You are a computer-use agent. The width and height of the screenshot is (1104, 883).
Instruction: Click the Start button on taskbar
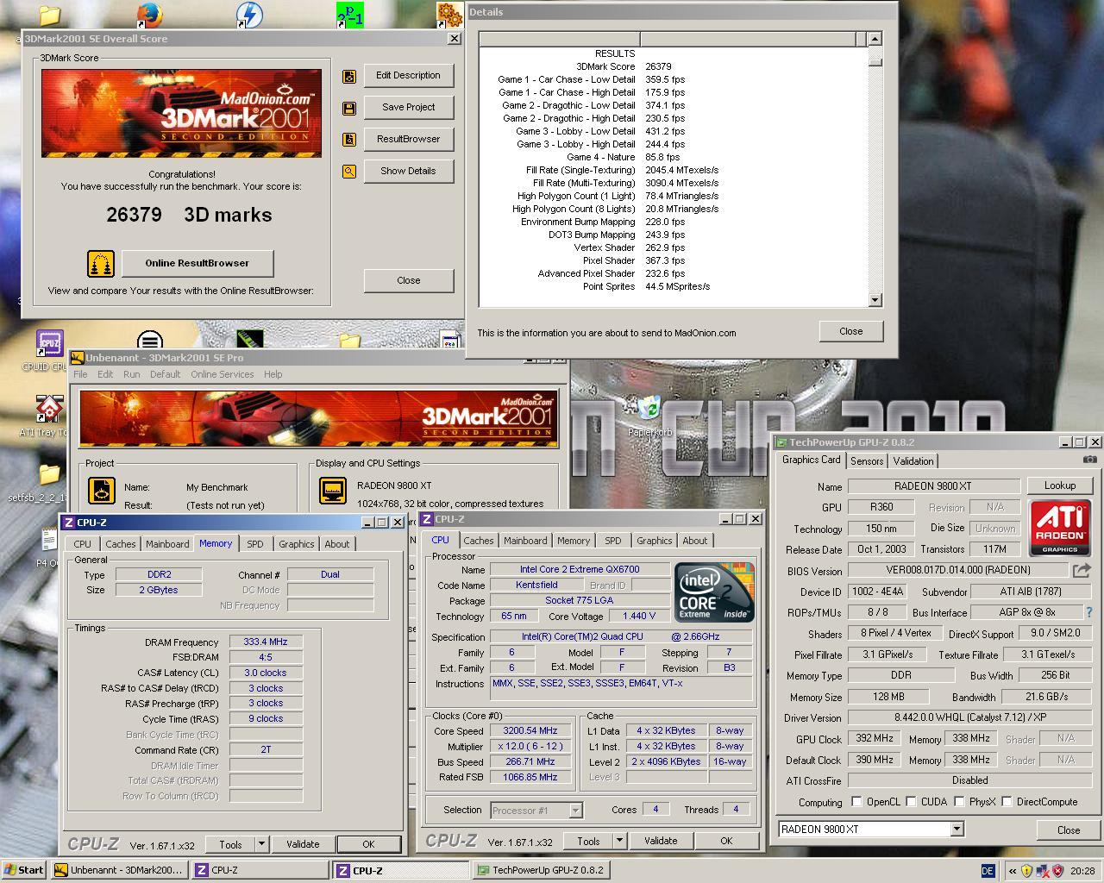24,870
